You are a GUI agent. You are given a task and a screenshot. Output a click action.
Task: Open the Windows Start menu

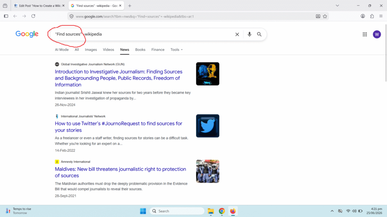143,211
